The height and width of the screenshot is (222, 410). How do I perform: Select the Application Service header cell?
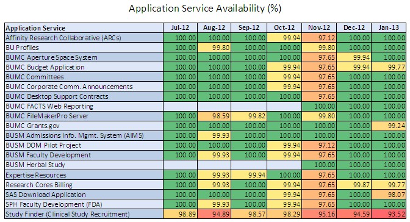coord(84,28)
